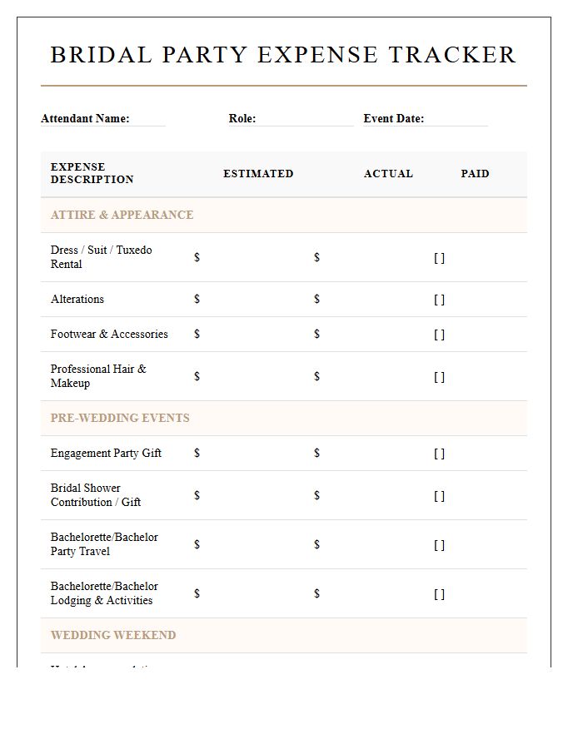
Task: Click the Bridal Party Expense Tracker title
Action: point(283,54)
